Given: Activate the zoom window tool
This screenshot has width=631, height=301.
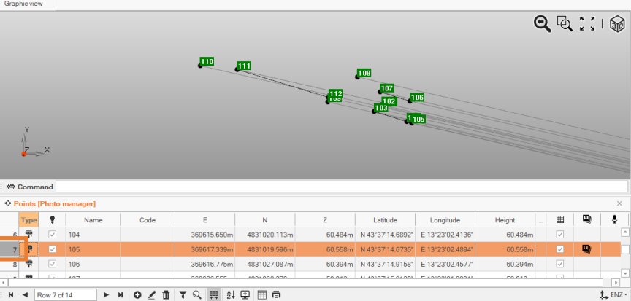Looking at the screenshot, I should click(565, 23).
